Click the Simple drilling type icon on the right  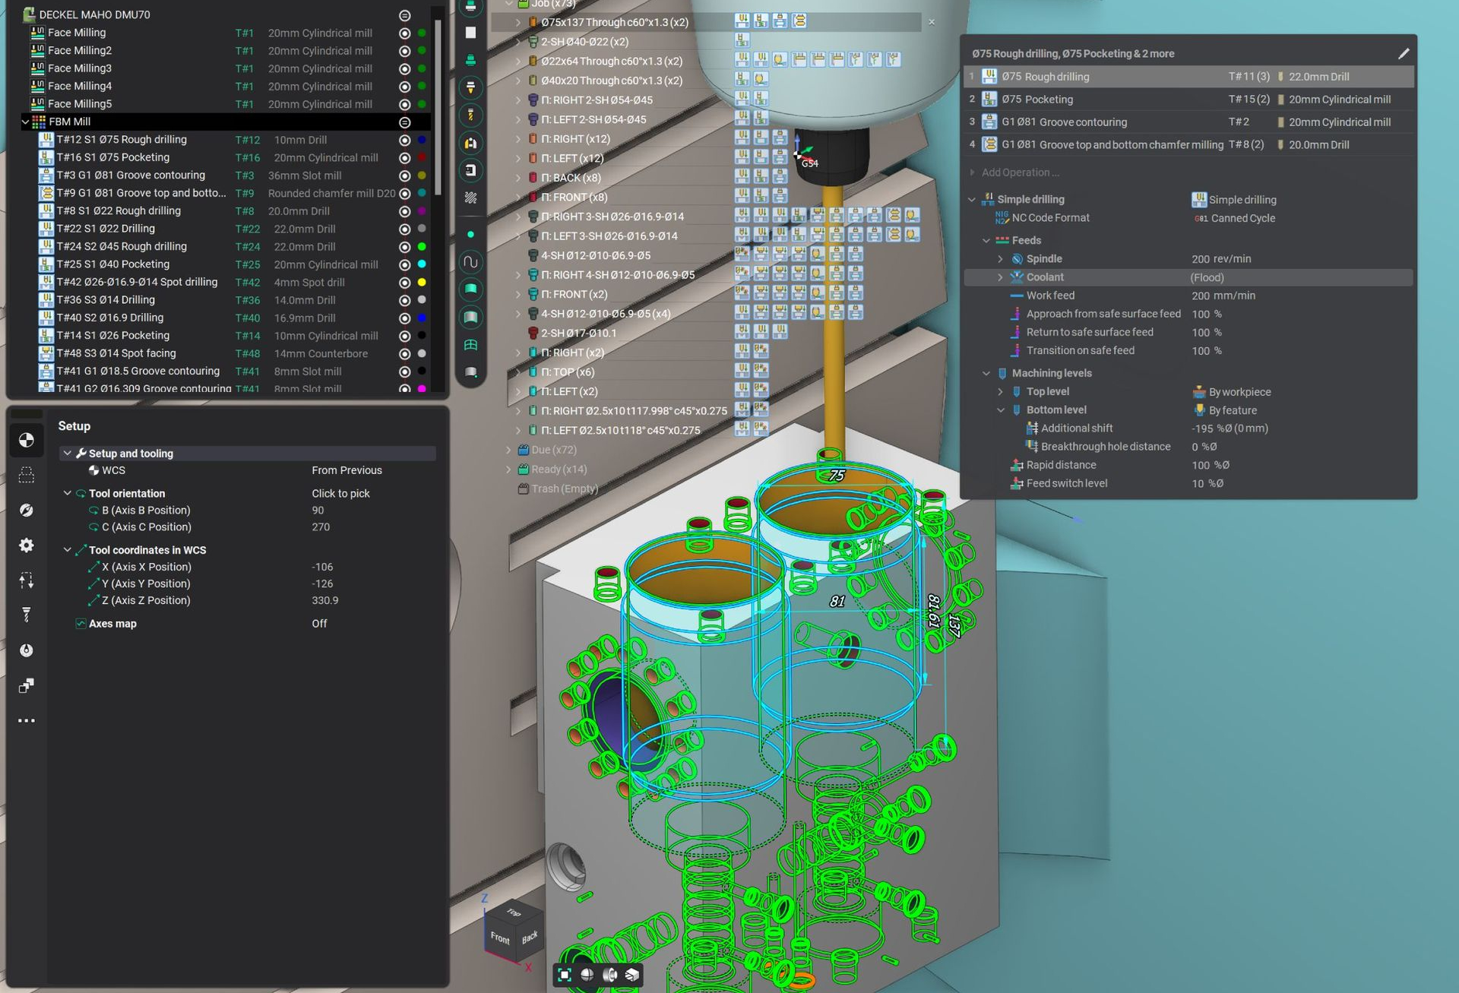coord(1198,200)
